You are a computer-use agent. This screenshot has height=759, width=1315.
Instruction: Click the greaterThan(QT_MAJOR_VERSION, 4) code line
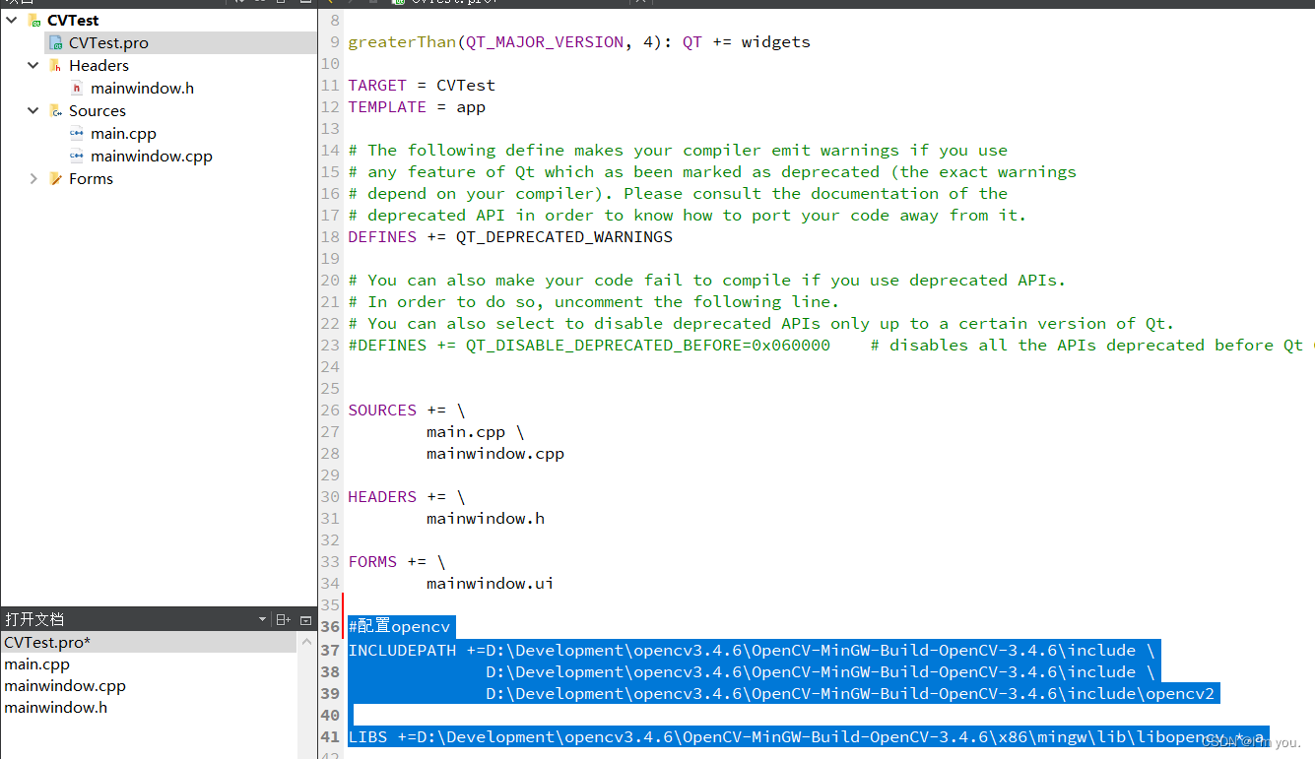[x=579, y=42]
